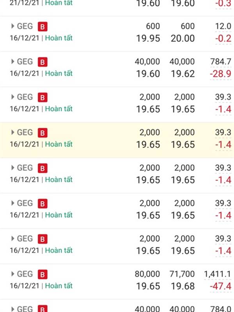
Task: Expand the GEG order priced 19.60 / 19.62
Action: coord(13,62)
